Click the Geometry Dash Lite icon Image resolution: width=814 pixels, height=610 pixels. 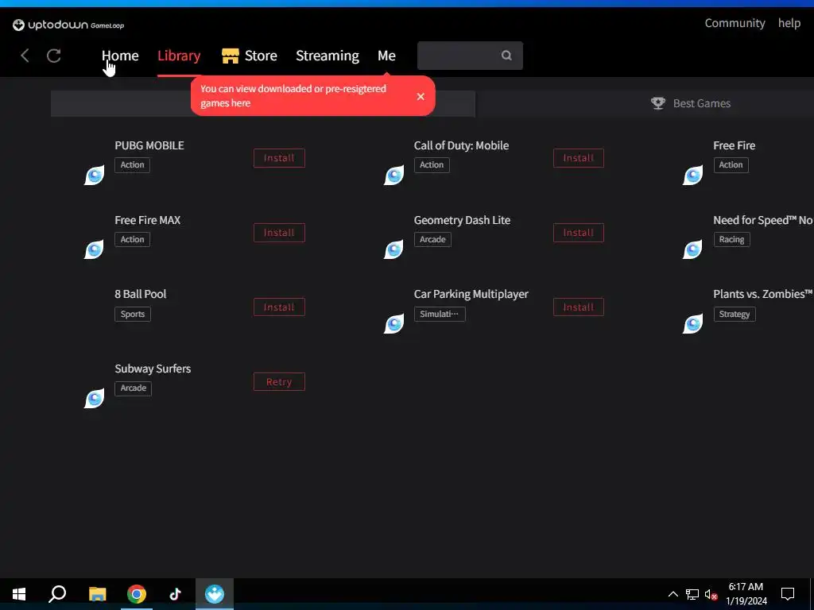pyautogui.click(x=393, y=249)
